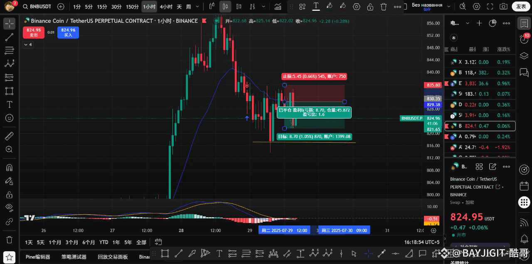The image size is (532, 264).
Task: Select the YTD date range
Action: (x=103, y=242)
